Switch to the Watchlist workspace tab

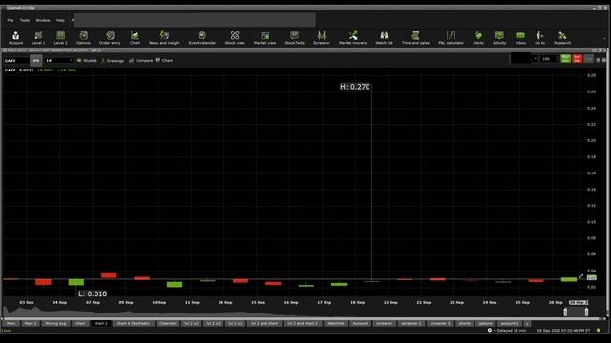[x=335, y=324]
